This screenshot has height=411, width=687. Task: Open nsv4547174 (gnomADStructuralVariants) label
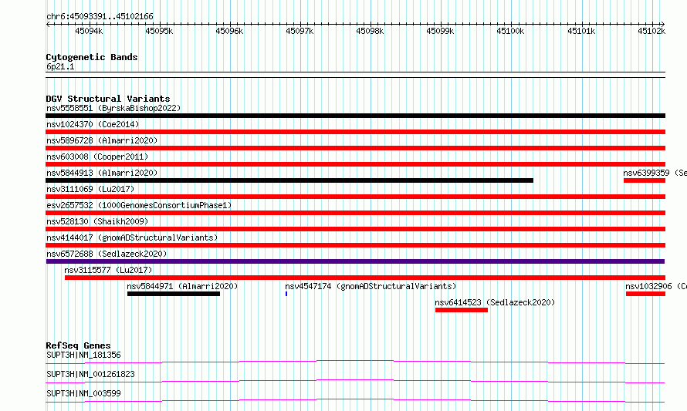click(371, 286)
